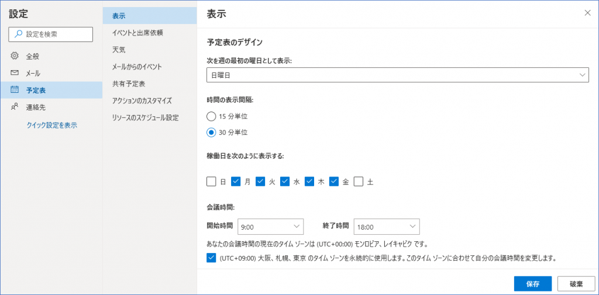Click the gear icon for 全般

(15, 56)
